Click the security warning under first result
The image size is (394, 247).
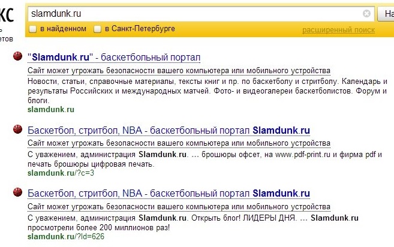coord(179,71)
